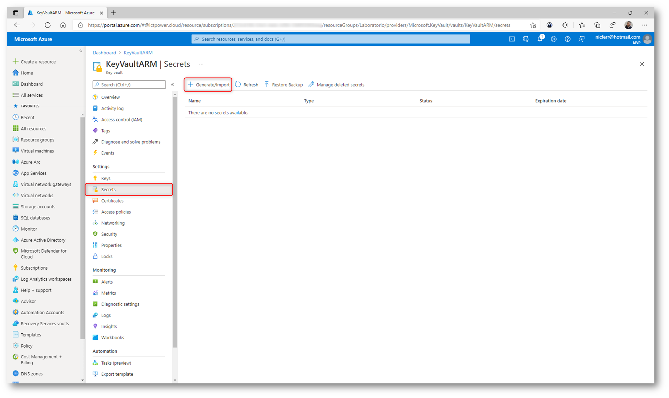
Task: Select Keys in the Settings menu
Action: pyautogui.click(x=106, y=178)
